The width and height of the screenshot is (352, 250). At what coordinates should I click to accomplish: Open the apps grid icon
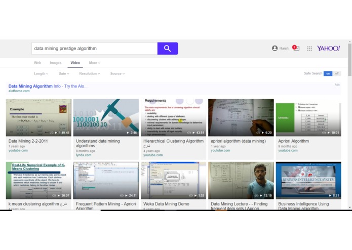pos(309,49)
